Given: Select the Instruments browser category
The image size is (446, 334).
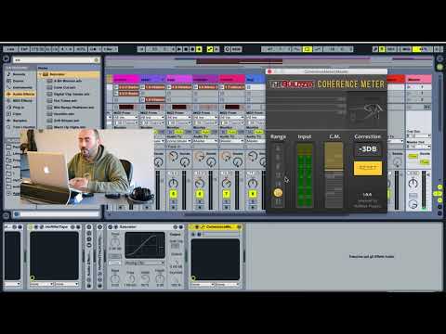Looking at the screenshot, I should tap(22, 87).
